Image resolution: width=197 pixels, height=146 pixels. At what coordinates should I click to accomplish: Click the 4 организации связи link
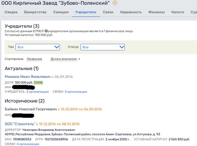[28, 144]
